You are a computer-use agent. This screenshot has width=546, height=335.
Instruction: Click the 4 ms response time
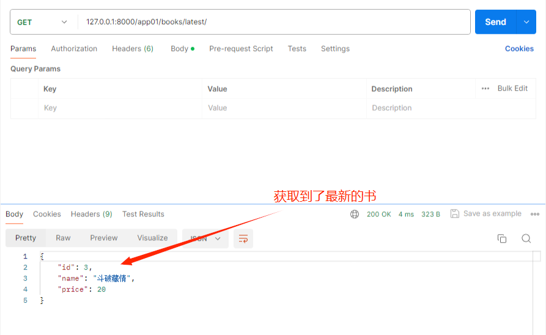pyautogui.click(x=406, y=215)
